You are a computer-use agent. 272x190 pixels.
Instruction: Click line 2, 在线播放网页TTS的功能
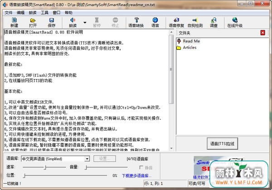point(28,81)
